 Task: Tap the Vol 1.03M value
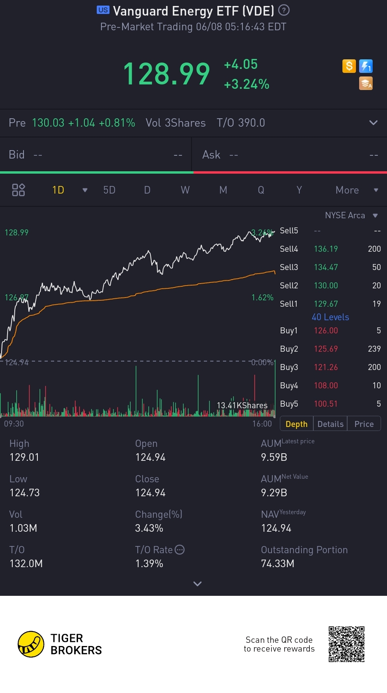tap(23, 528)
